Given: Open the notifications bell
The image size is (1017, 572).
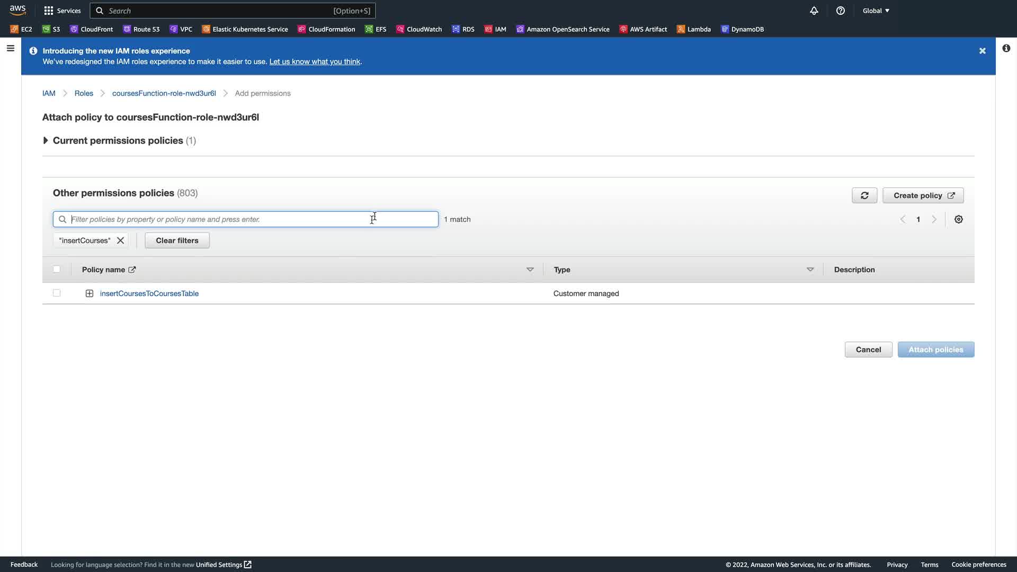Looking at the screenshot, I should [814, 11].
